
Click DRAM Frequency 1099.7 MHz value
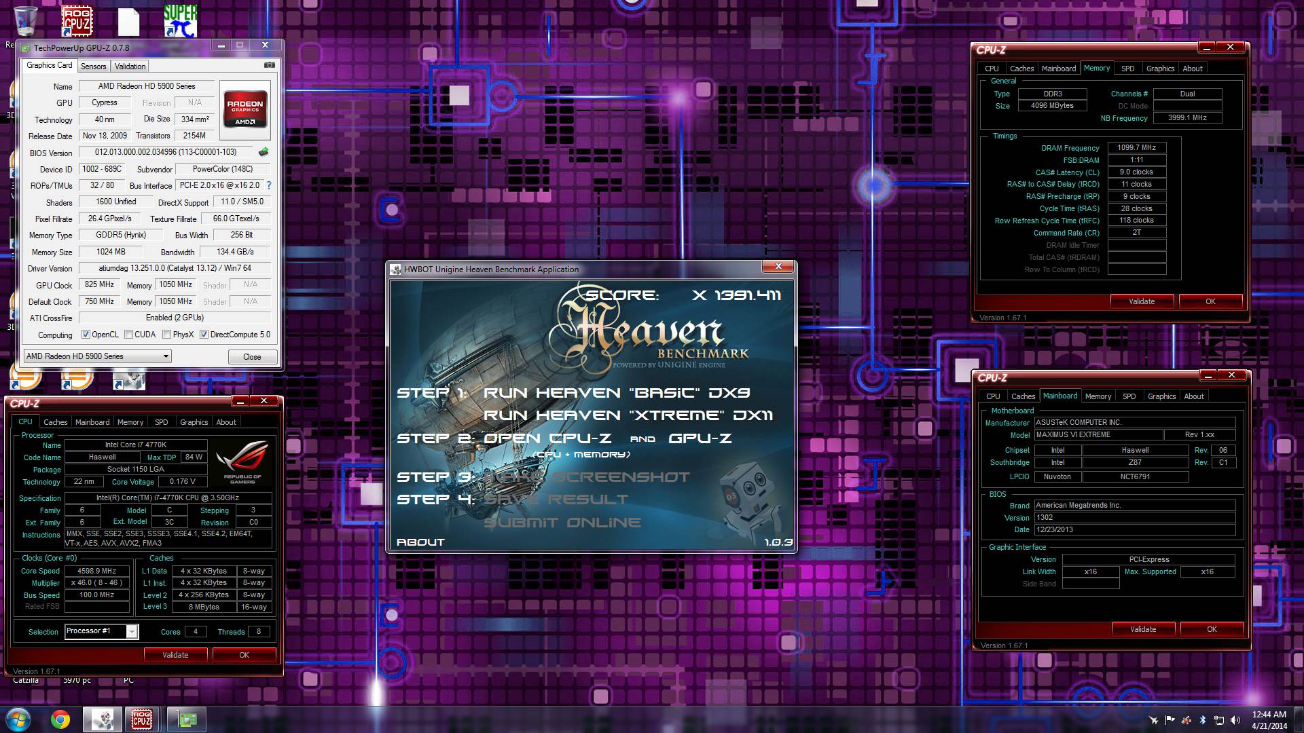(1137, 147)
